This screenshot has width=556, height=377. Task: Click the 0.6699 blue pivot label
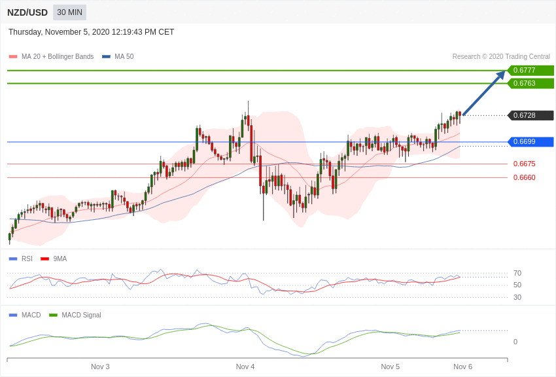point(530,141)
